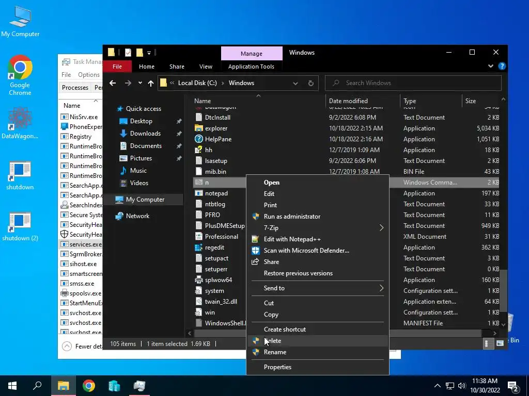The width and height of the screenshot is (529, 396).
Task: Expand the ribbon chevron in Explorer
Action: point(491,67)
